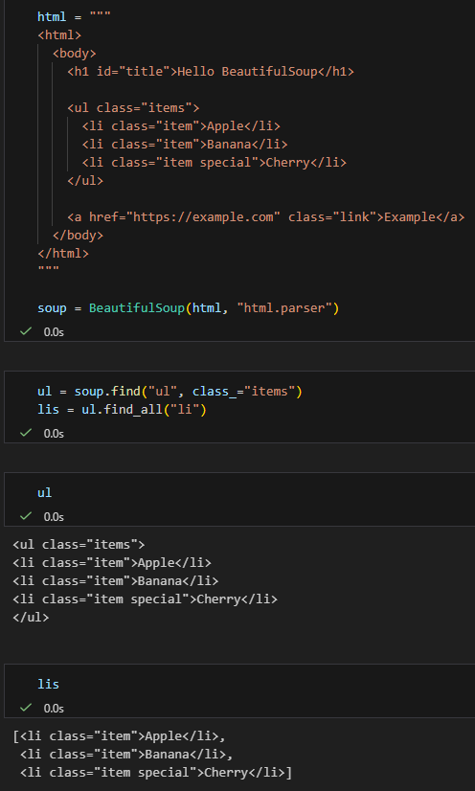Click the 0.0s execution time under html cell
This screenshot has height=791, width=475.
[x=54, y=332]
